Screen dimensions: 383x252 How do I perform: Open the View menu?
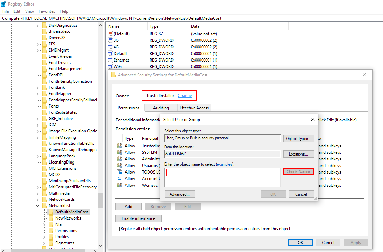coord(29,11)
